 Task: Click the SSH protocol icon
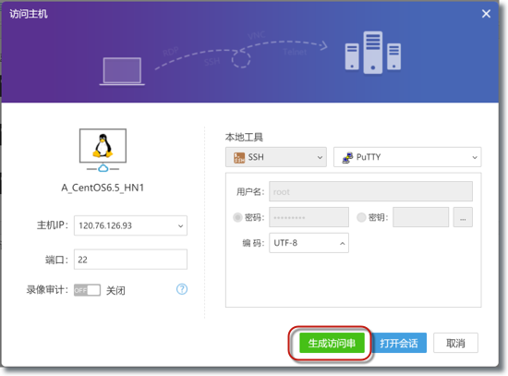pos(239,158)
